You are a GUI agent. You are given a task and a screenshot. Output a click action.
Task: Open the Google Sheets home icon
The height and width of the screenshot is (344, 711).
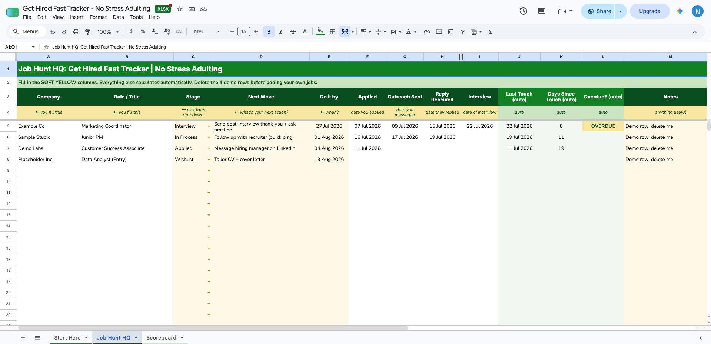click(12, 12)
